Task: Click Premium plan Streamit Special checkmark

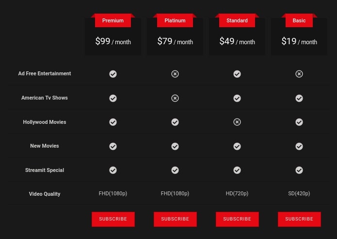Action: tap(113, 170)
